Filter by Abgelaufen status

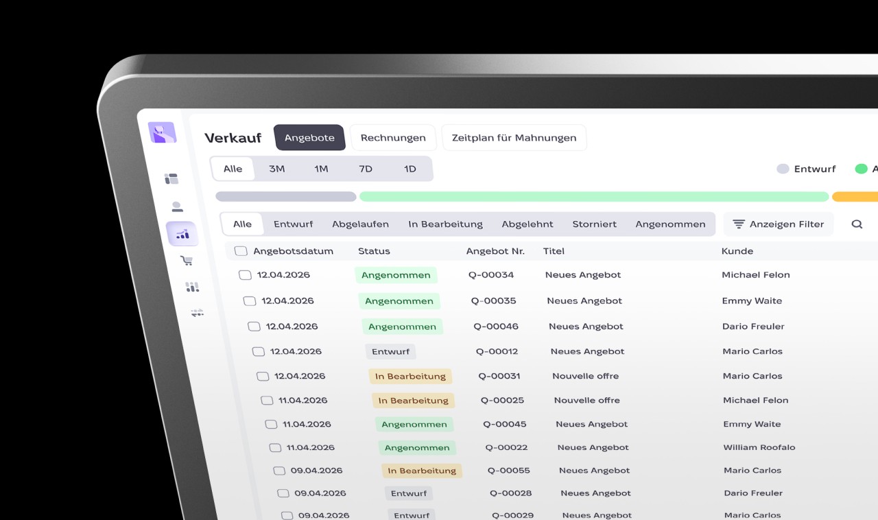361,224
